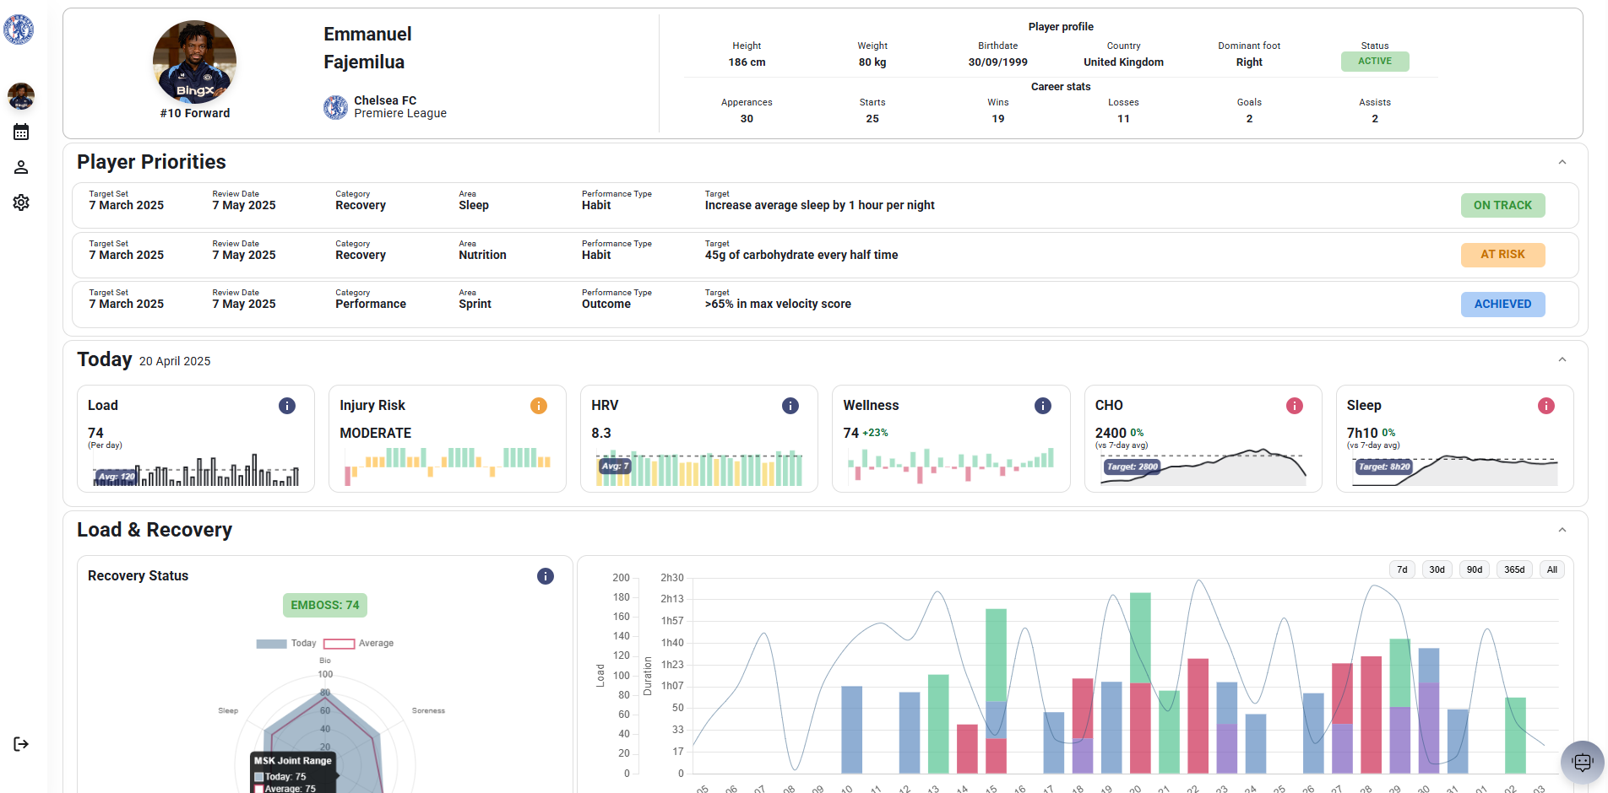Click the ACTIVE status badge
Viewport: 1608px width, 793px height.
point(1375,62)
